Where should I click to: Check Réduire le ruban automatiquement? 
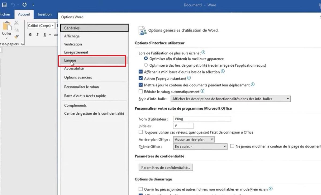click(x=141, y=92)
